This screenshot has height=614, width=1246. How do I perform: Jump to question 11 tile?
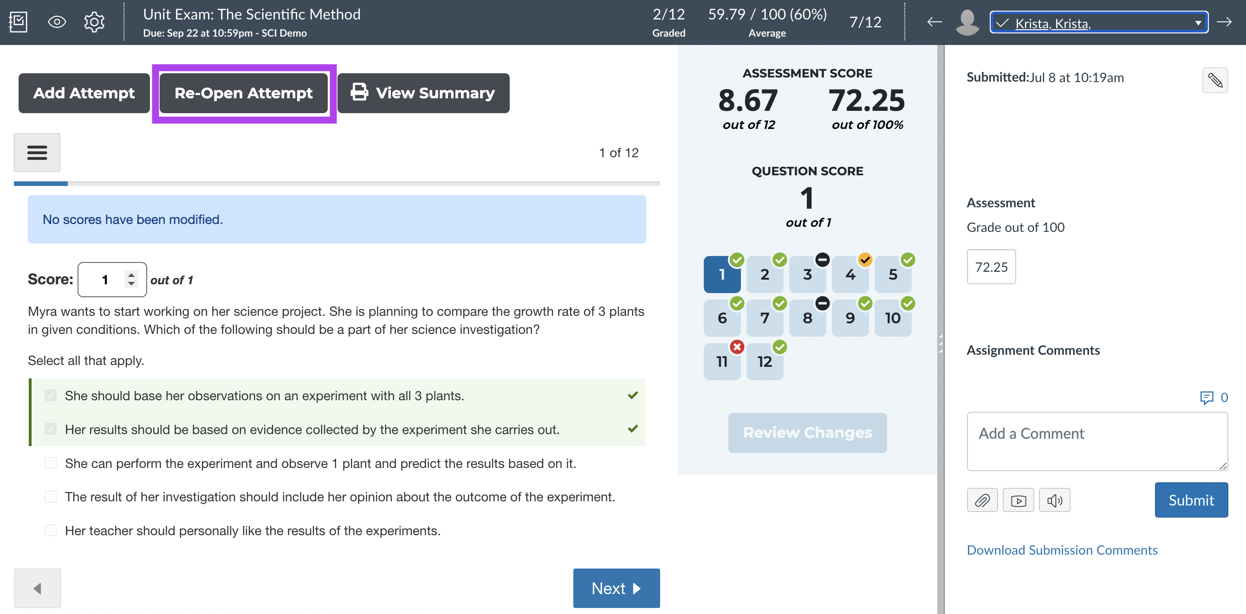[722, 361]
